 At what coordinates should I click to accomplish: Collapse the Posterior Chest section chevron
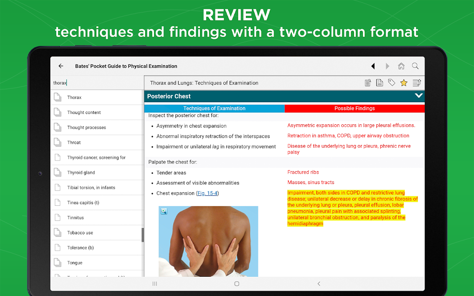click(x=418, y=96)
